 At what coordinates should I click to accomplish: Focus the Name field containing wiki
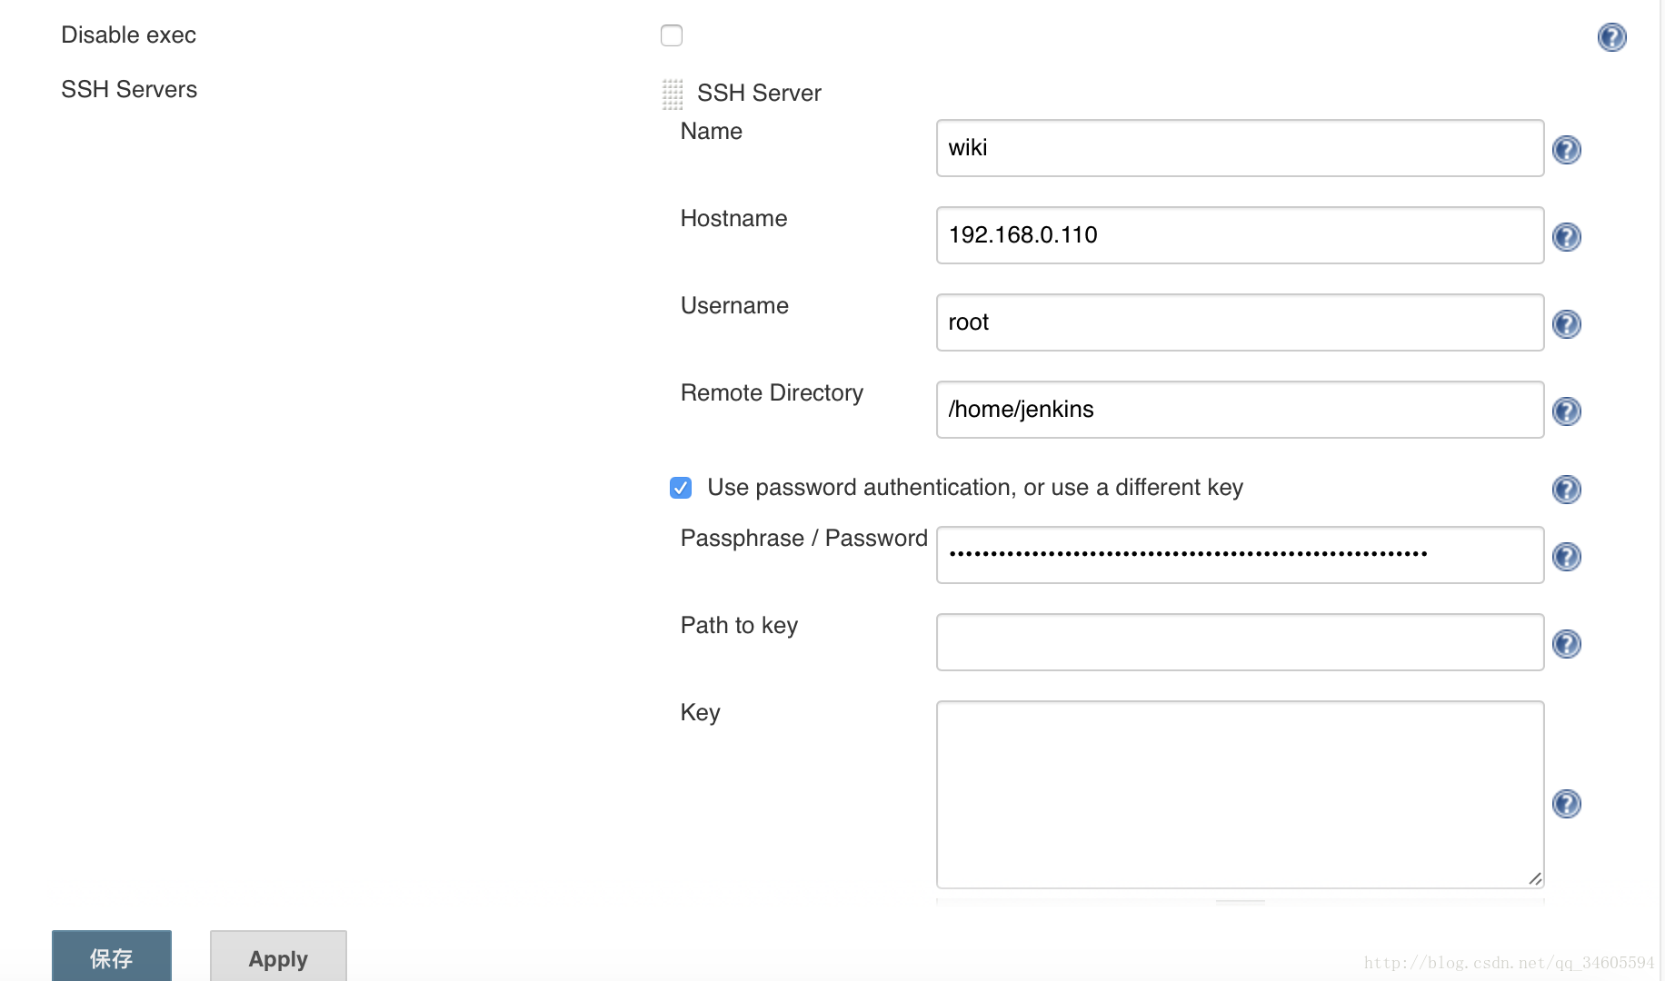click(x=1240, y=148)
